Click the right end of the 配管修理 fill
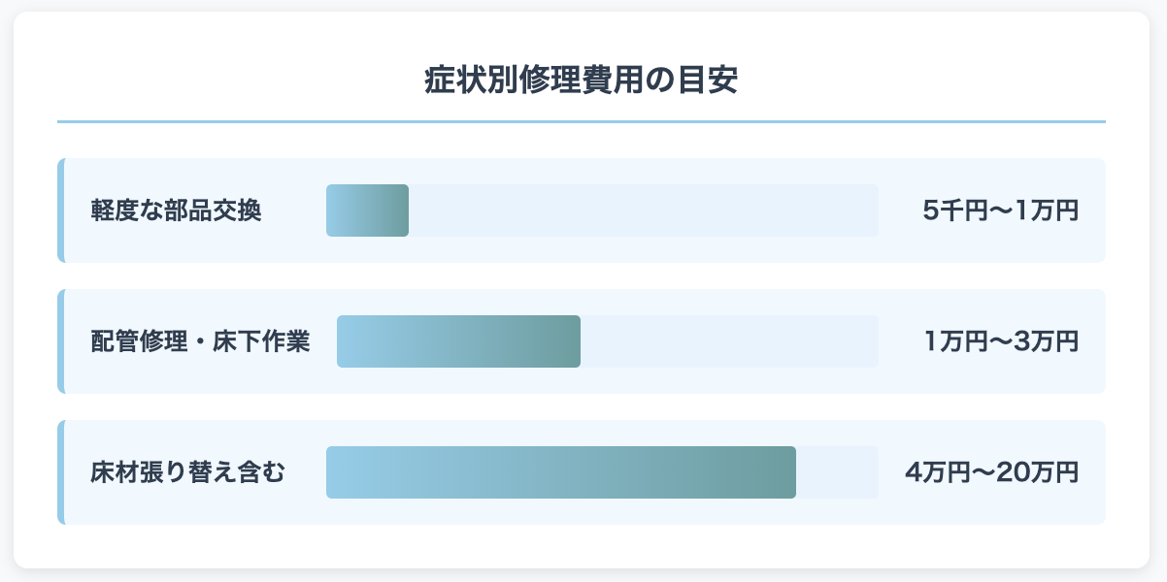The image size is (1167, 582). (577, 341)
